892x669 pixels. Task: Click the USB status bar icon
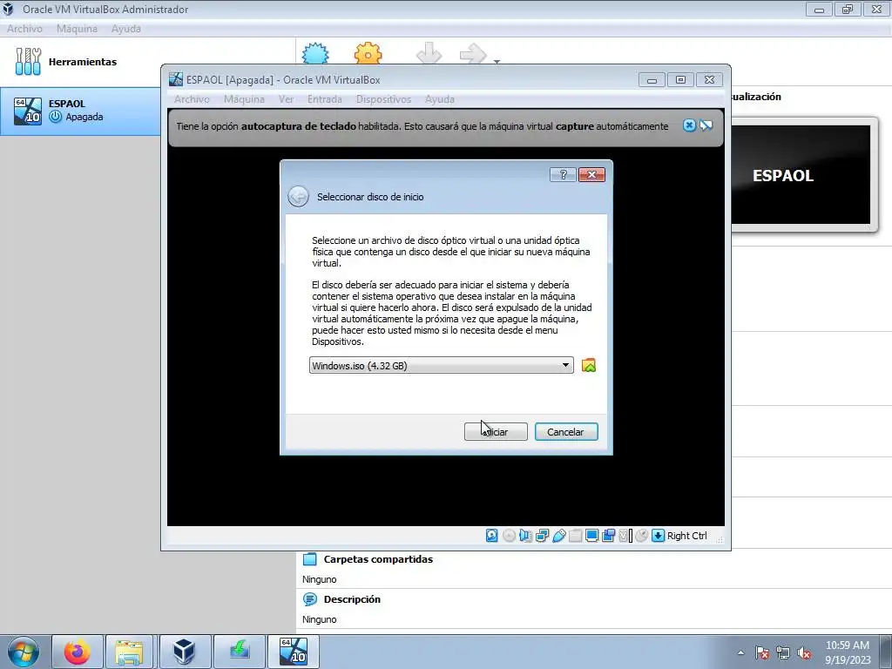(558, 536)
